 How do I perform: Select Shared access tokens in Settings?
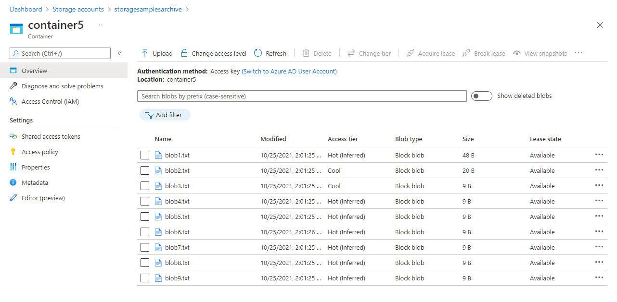point(50,136)
